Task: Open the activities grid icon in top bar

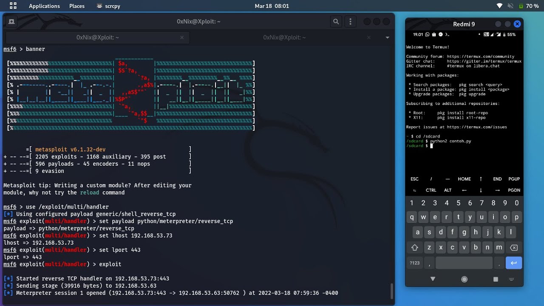Action: [13, 6]
